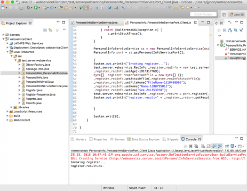Click Pin Console icon

pyautogui.click(x=227, y=146)
